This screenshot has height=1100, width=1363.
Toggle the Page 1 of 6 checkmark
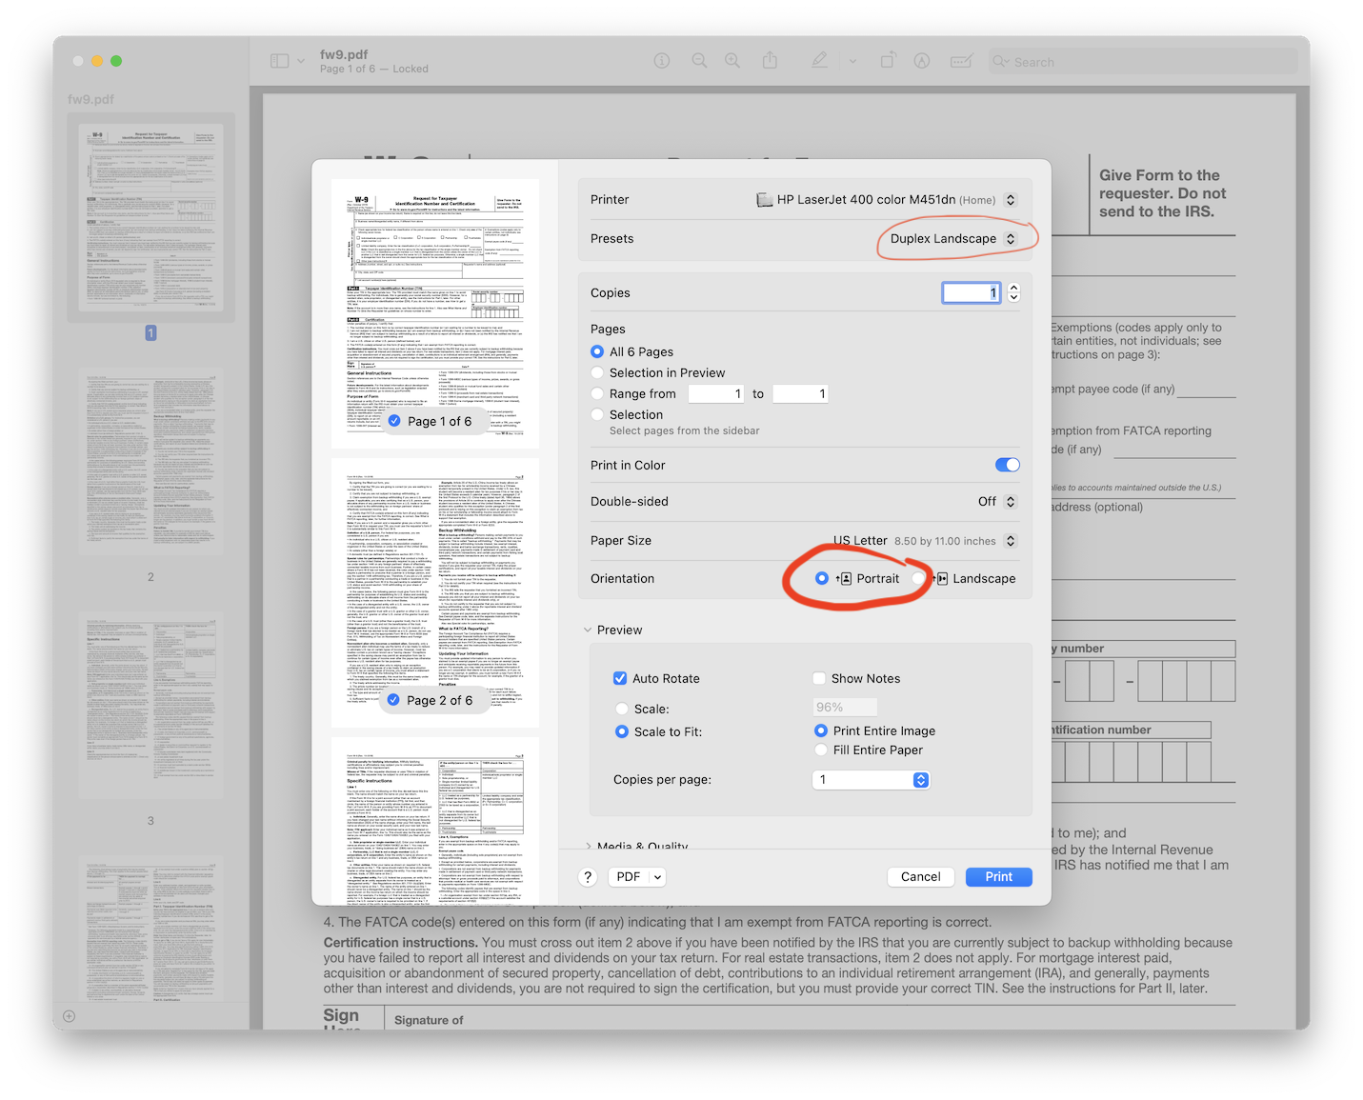[x=394, y=421]
